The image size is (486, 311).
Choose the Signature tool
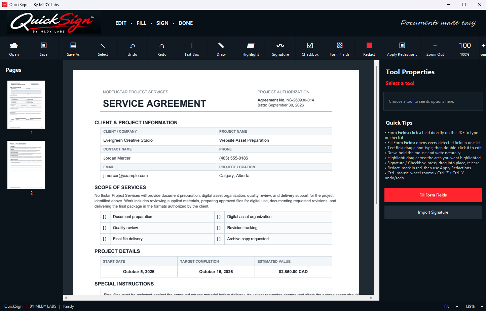click(x=281, y=48)
